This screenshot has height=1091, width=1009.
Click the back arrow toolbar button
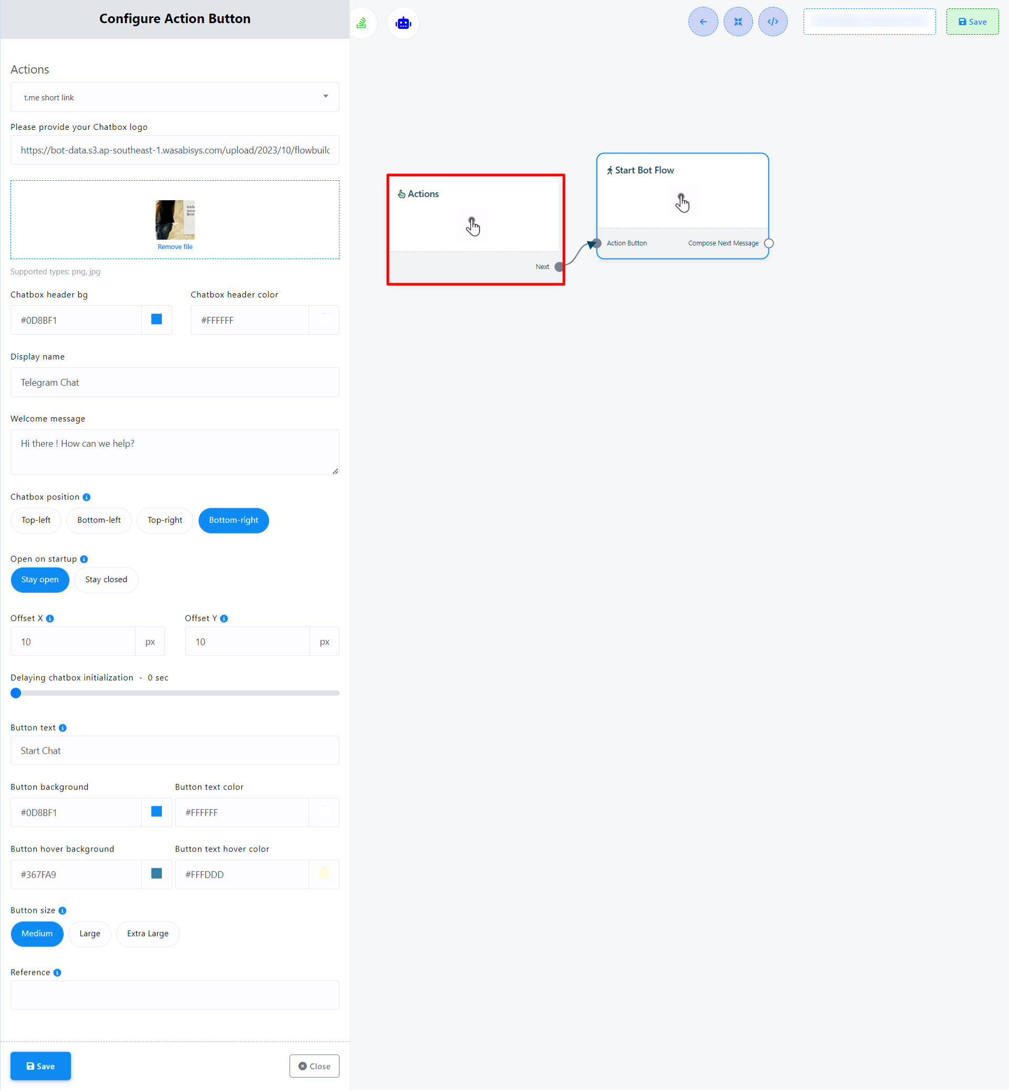click(703, 22)
